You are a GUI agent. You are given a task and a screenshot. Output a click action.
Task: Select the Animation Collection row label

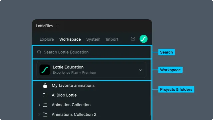pyautogui.click(x=71, y=105)
